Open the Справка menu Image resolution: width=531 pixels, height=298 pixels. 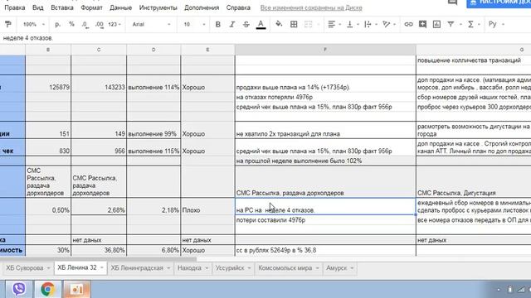[238, 7]
